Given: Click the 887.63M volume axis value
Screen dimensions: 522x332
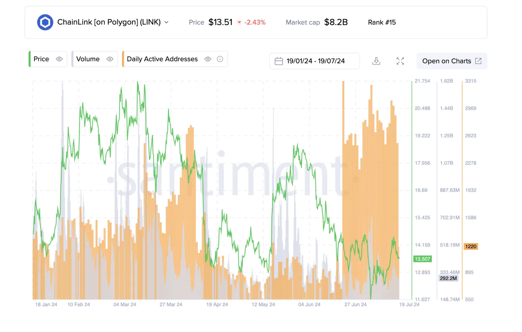Looking at the screenshot, I should click(x=450, y=190).
